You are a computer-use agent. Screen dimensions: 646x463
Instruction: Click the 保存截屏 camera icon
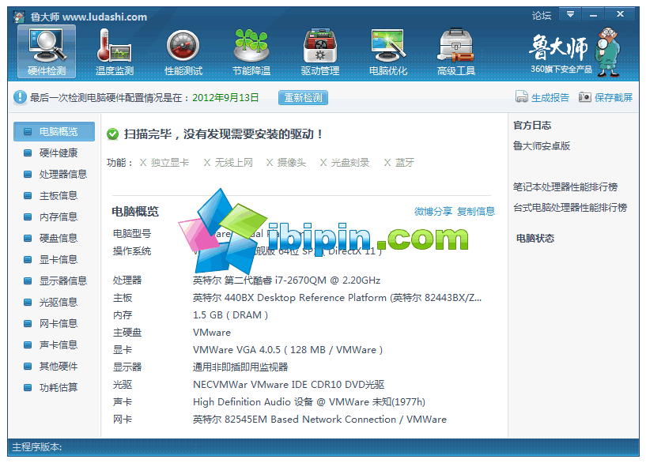pos(585,97)
